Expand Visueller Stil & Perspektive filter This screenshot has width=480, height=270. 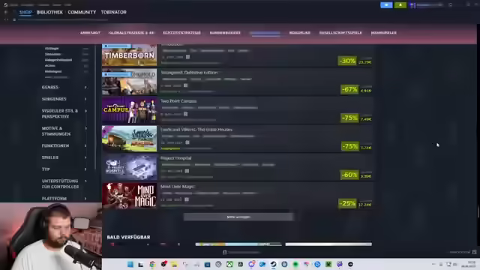pos(64,113)
